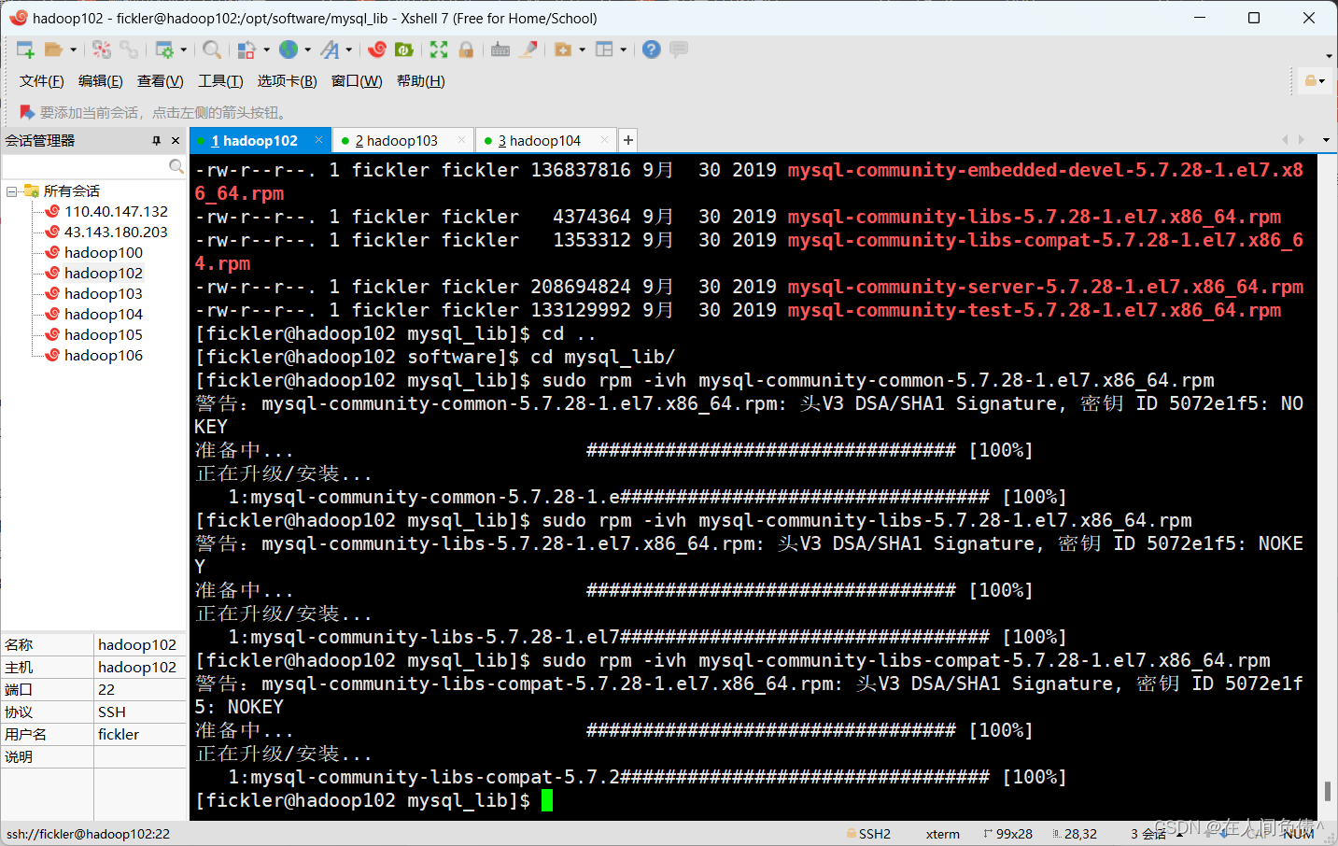Viewport: 1338px width, 846px height.
Task: Expand the Properties dropdown arrow
Action: tap(183, 49)
